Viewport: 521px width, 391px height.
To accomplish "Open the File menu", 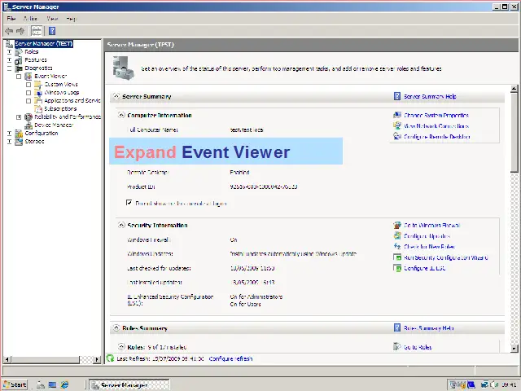I will [x=11, y=19].
